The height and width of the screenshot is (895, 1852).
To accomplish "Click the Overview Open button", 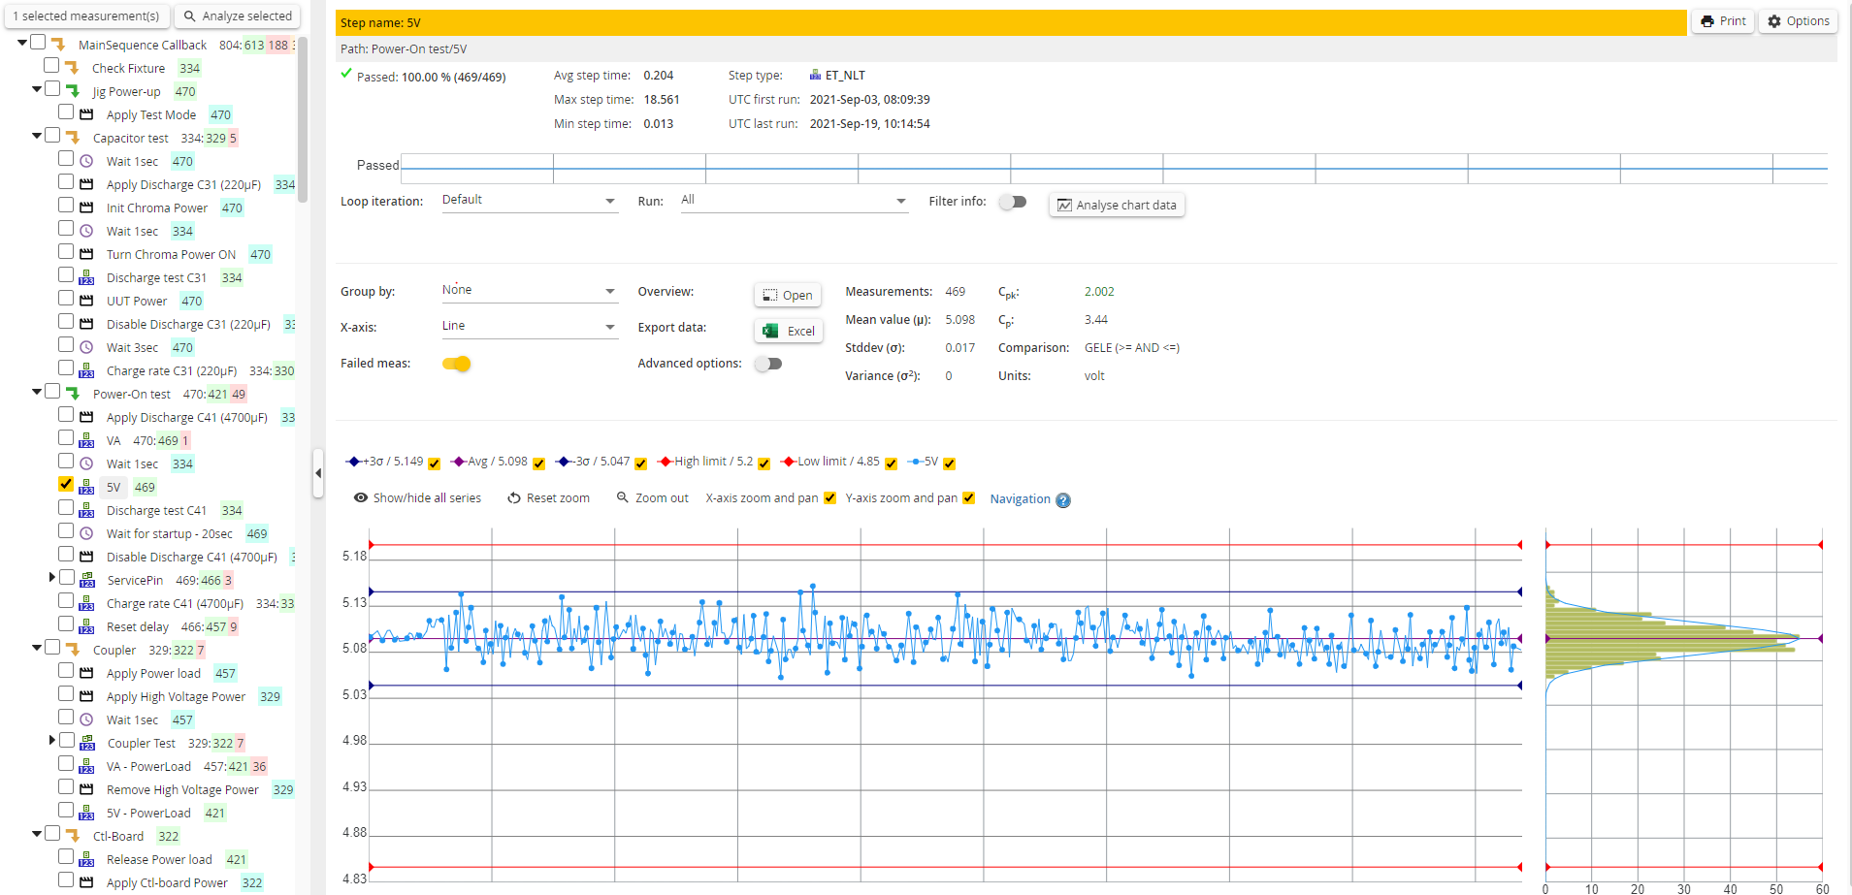I will [x=788, y=296].
